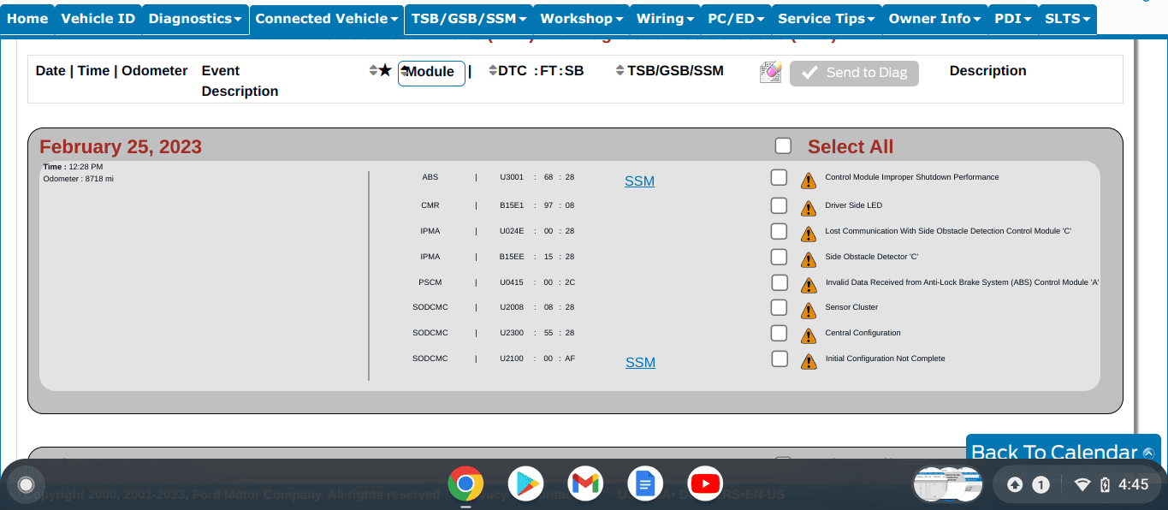The height and width of the screenshot is (510, 1168).
Task: Sort the table by Module column
Action: click(430, 73)
